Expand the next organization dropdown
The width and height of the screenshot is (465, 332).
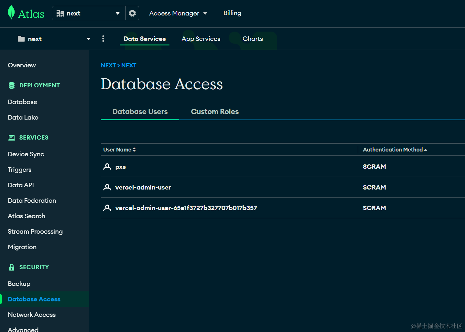pos(118,13)
